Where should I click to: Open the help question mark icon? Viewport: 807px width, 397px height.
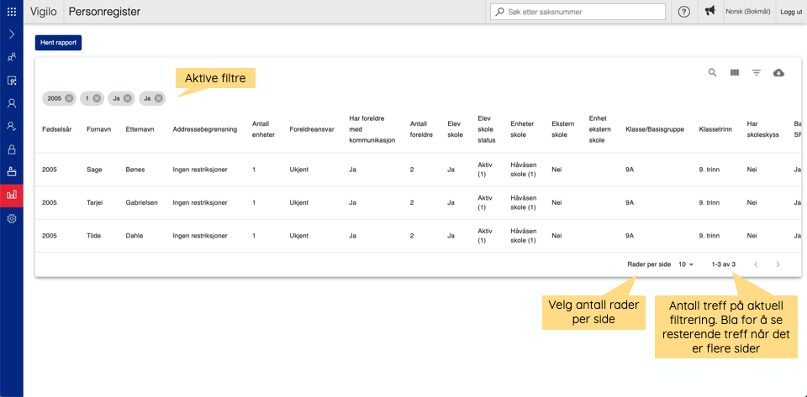coord(684,12)
